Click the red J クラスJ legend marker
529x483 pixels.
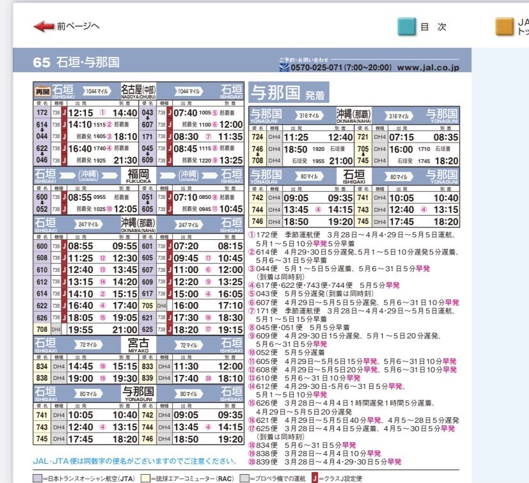click(315, 478)
